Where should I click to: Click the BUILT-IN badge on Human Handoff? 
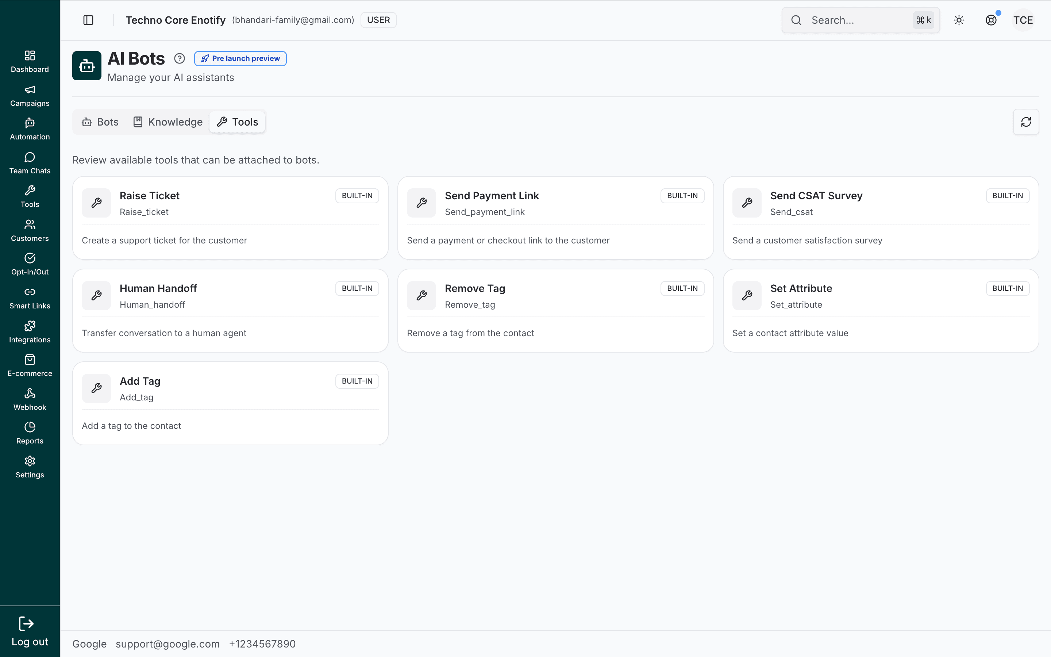tap(357, 288)
